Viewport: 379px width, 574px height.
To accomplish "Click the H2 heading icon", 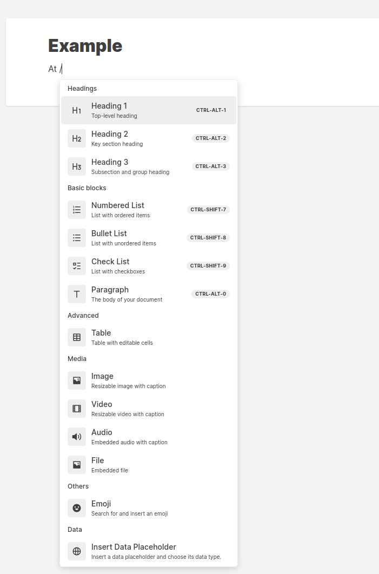I will click(x=77, y=138).
